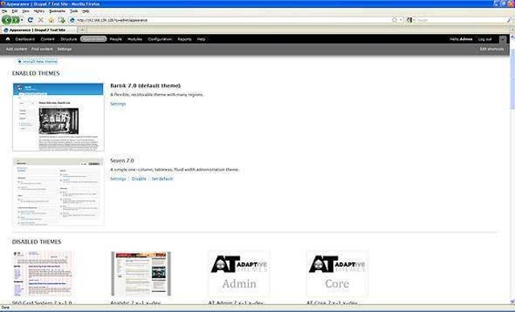Click the Disable link for Seven theme
The height and width of the screenshot is (312, 515).
[138, 179]
